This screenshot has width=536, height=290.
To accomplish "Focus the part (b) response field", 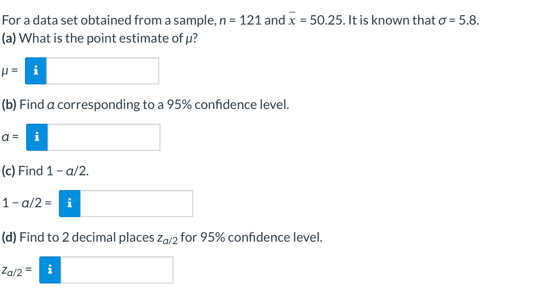I will coord(104,137).
